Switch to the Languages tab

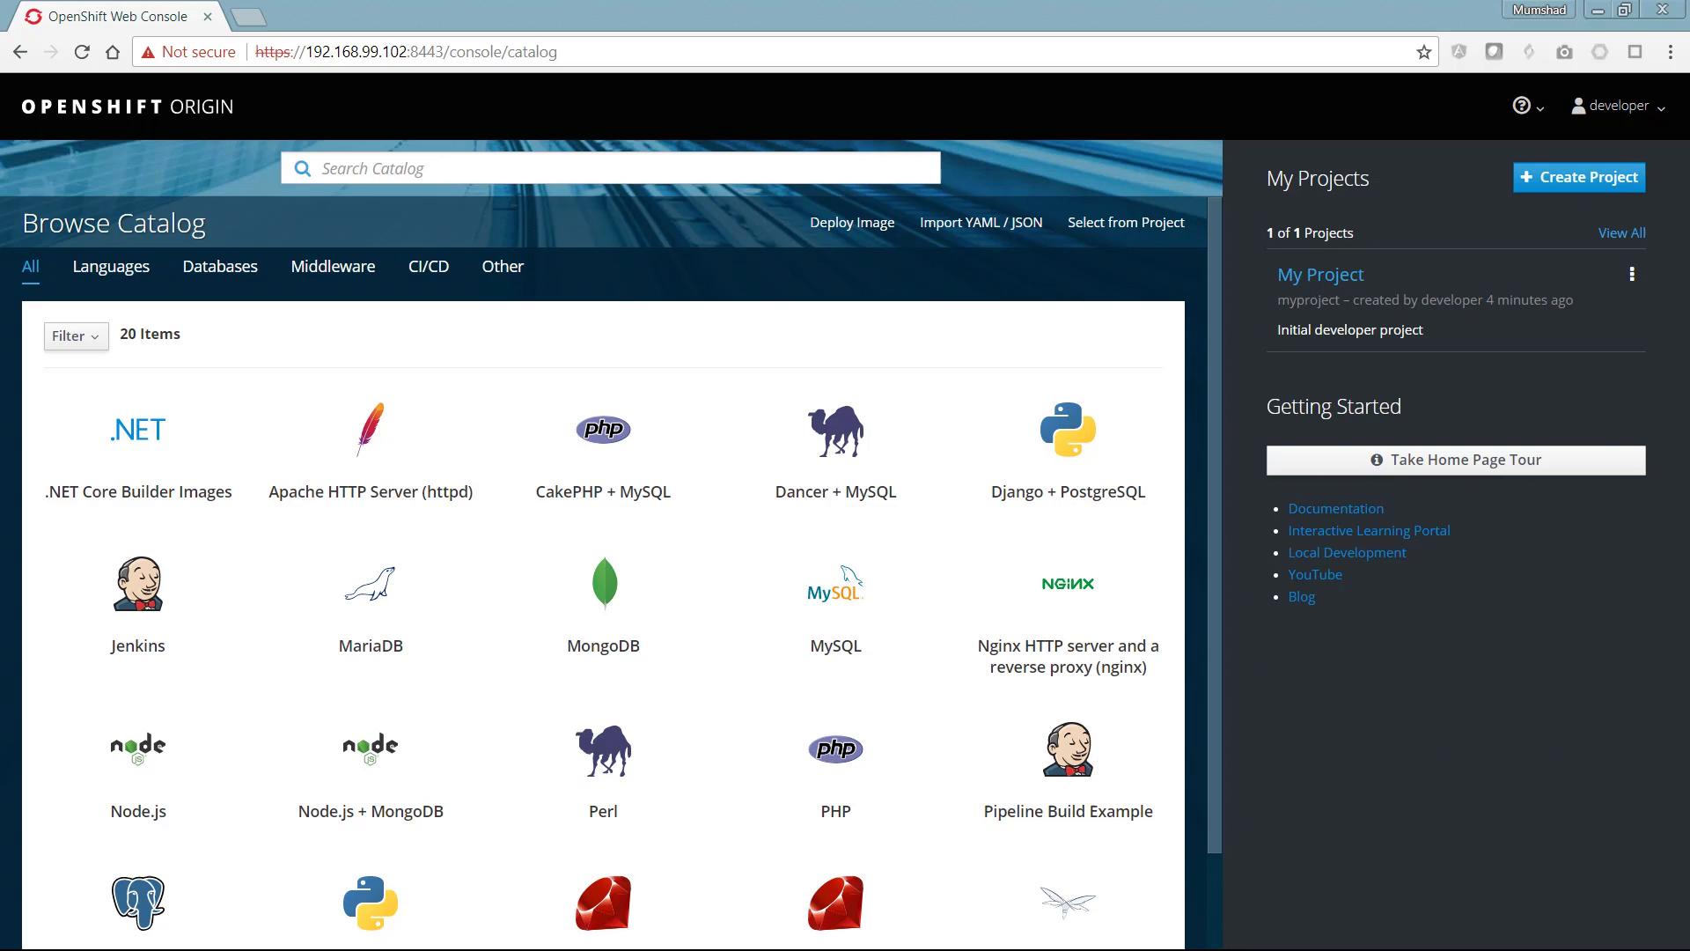(111, 266)
